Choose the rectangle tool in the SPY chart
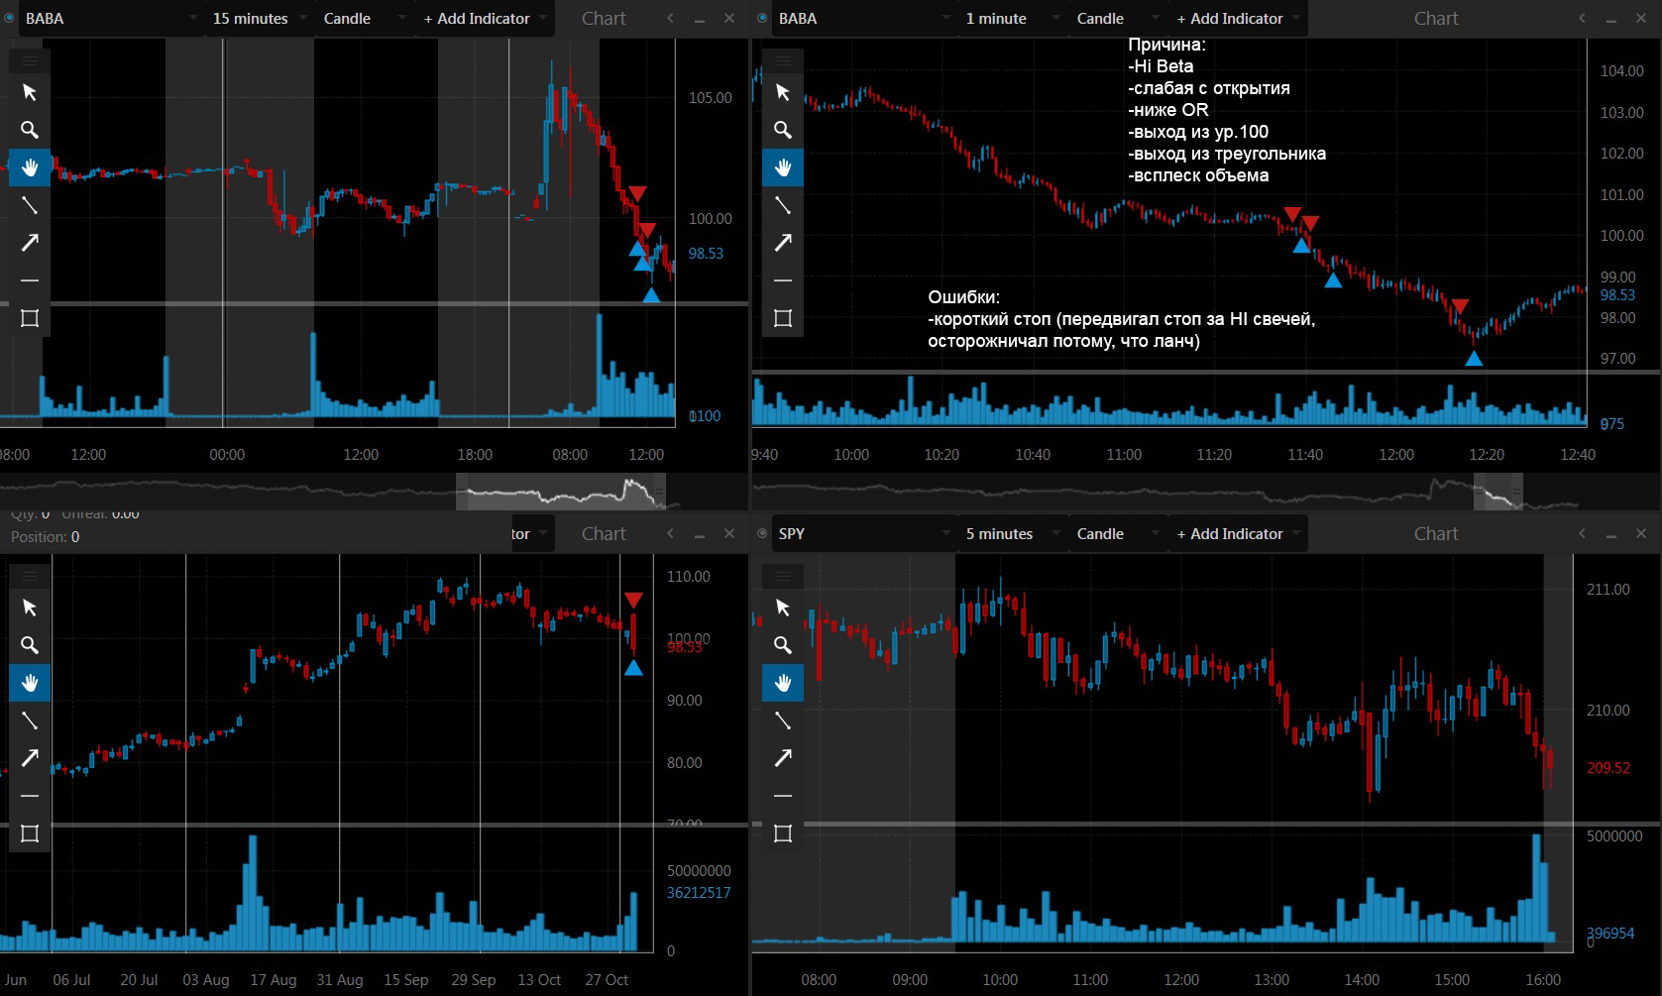1662x996 pixels. tap(783, 833)
